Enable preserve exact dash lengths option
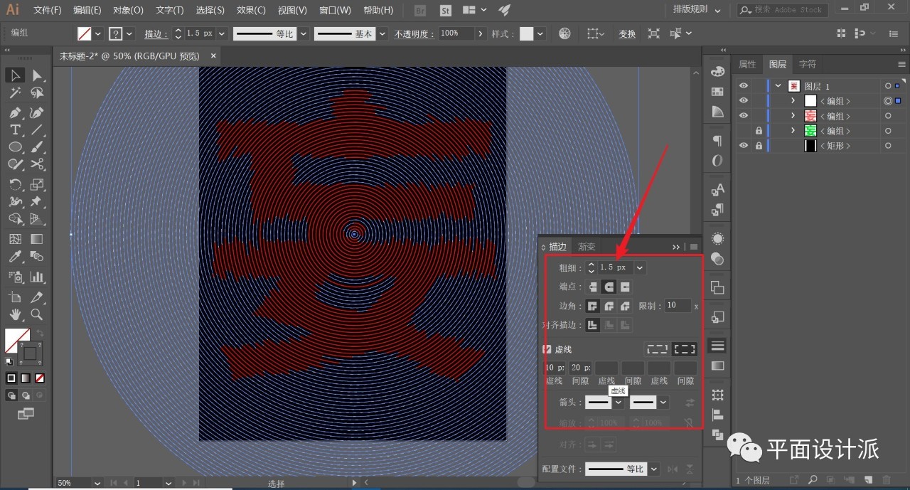910x490 pixels. [x=657, y=349]
